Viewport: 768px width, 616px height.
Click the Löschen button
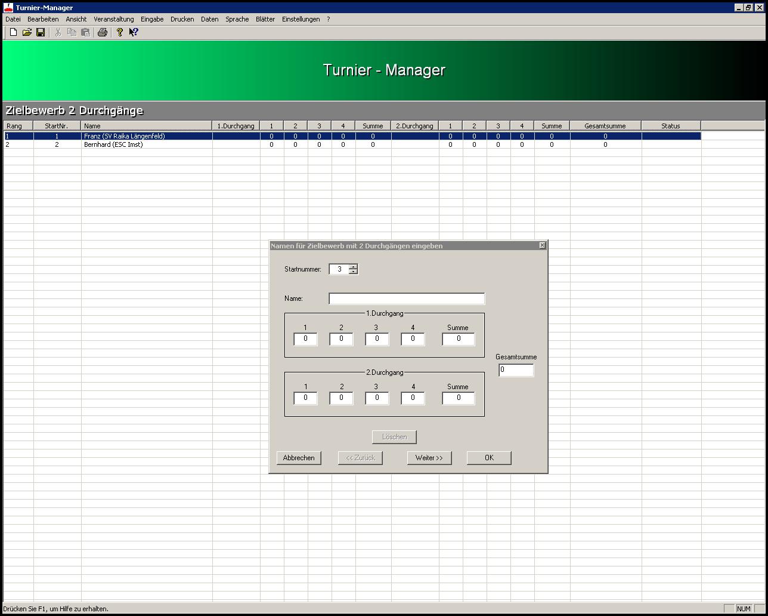(394, 437)
